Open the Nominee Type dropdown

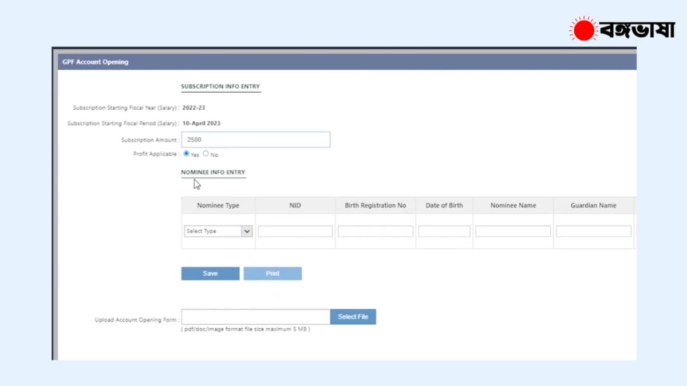(x=218, y=231)
